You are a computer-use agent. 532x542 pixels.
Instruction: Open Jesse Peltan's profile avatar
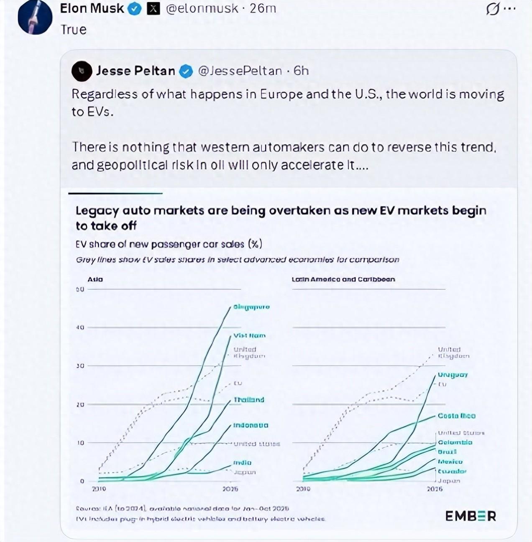click(x=82, y=71)
